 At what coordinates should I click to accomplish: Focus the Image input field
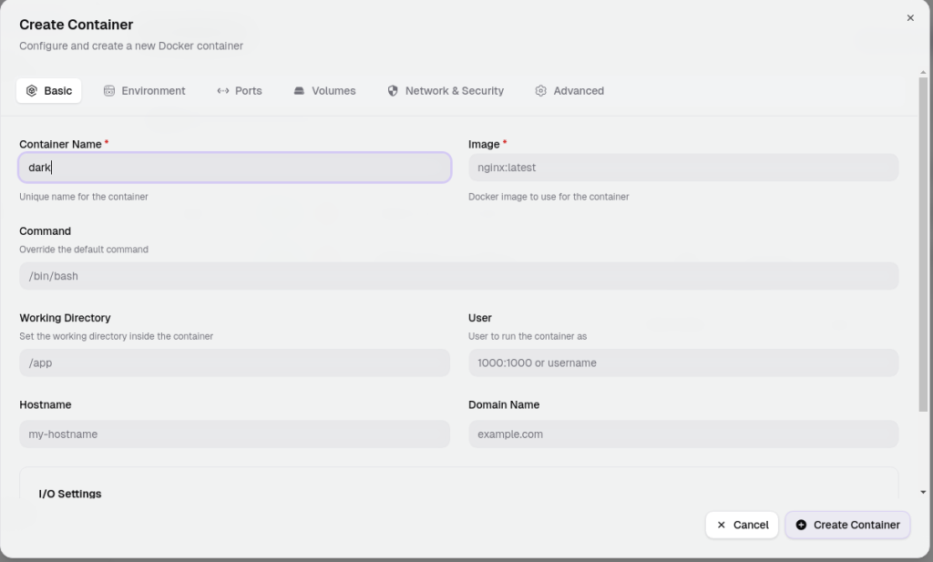pyautogui.click(x=683, y=168)
